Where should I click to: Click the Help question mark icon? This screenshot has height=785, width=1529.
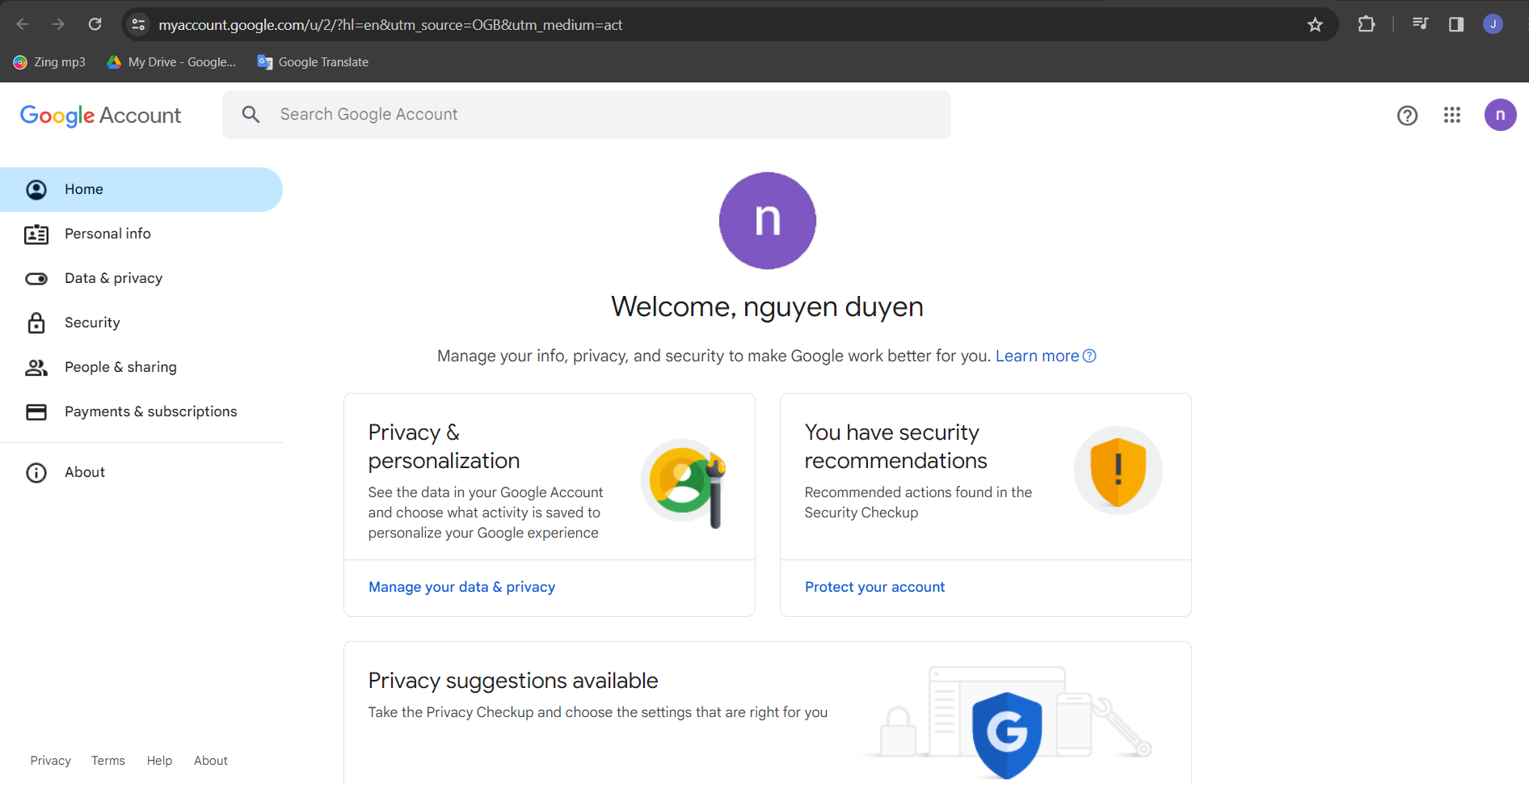(1407, 116)
